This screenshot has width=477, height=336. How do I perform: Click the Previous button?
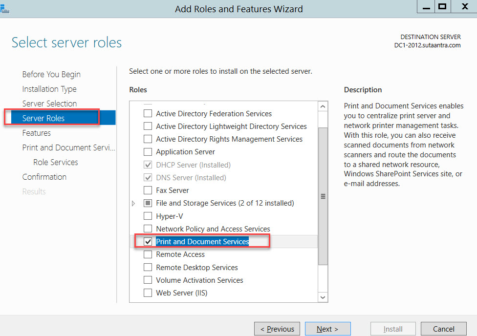[x=277, y=328]
